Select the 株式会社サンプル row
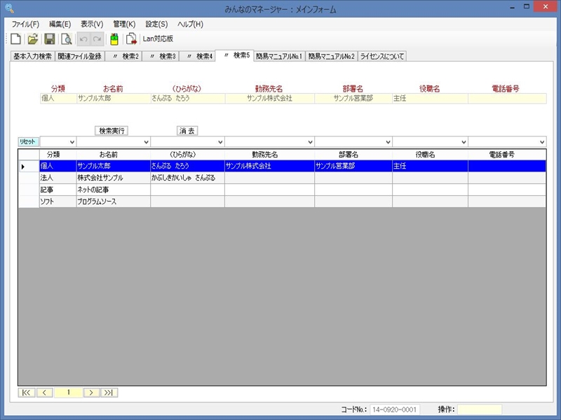This screenshot has height=420, width=561. click(x=112, y=178)
